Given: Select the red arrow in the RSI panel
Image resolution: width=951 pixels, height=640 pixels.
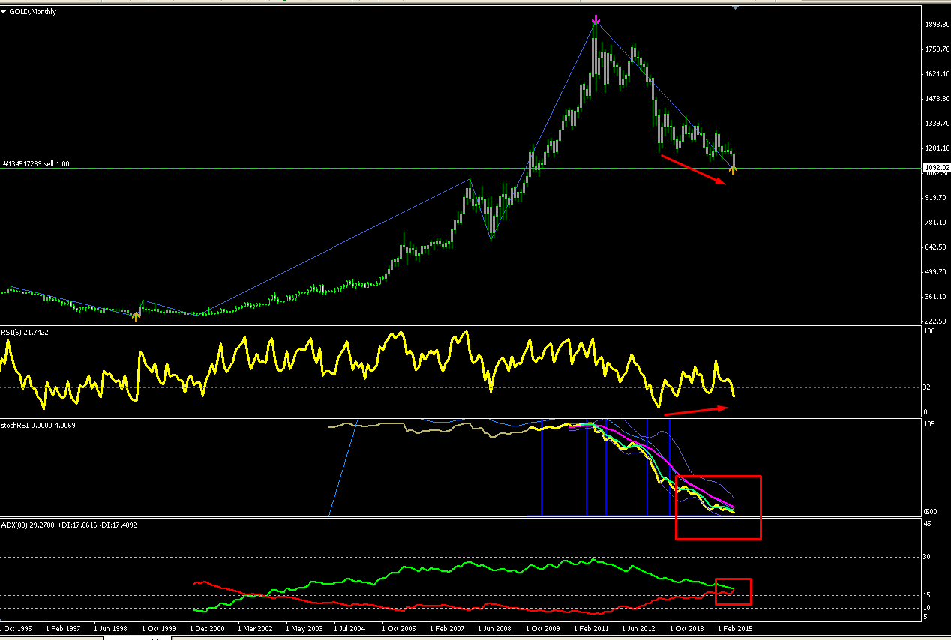Looking at the screenshot, I should click(x=696, y=410).
